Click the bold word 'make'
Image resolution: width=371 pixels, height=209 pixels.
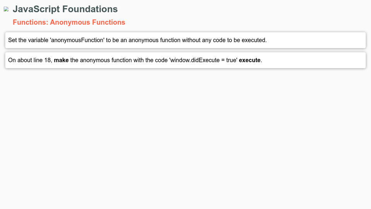(61, 60)
